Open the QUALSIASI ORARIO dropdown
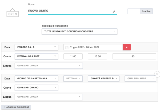This screenshot has width=160, height=112. [x=37, y=88]
